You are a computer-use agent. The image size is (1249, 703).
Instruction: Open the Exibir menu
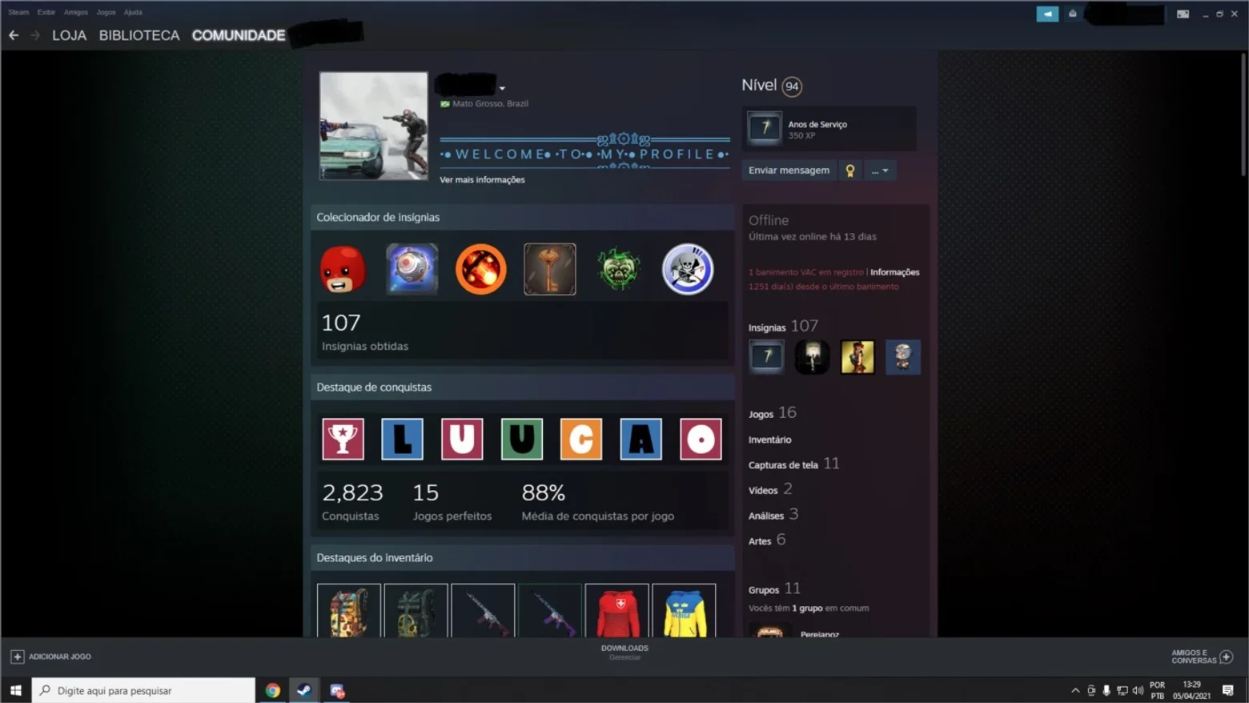tap(46, 12)
